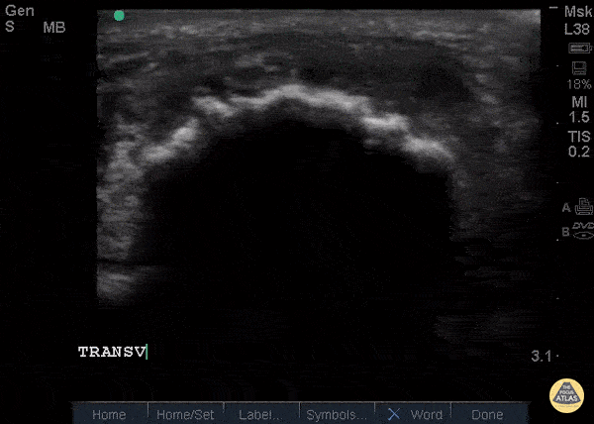This screenshot has height=424, width=594.
Task: Click the S label under Gen
Action: point(10,27)
